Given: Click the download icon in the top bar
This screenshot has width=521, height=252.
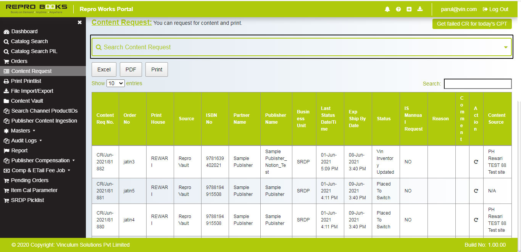Looking at the screenshot, I should coord(420,9).
